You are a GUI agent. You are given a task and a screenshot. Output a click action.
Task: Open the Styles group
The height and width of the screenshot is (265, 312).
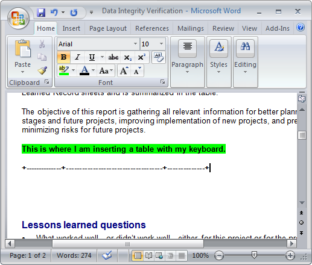pos(218,62)
